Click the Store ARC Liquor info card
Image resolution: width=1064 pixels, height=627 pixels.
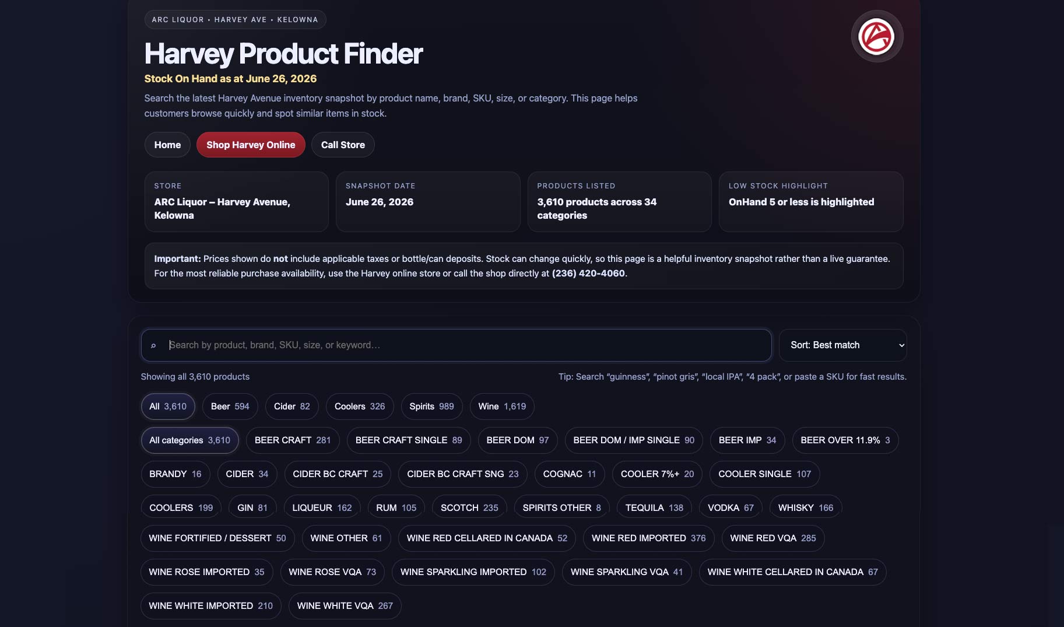(x=236, y=202)
